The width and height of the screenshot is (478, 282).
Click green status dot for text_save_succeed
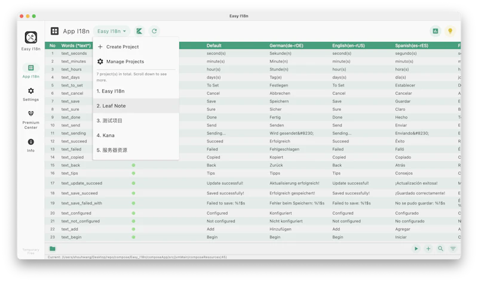pos(133,193)
